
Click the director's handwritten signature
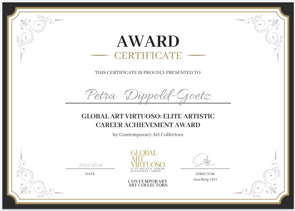pos(203,160)
